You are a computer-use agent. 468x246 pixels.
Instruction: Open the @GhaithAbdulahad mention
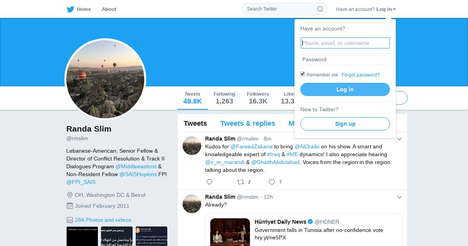[275, 162]
